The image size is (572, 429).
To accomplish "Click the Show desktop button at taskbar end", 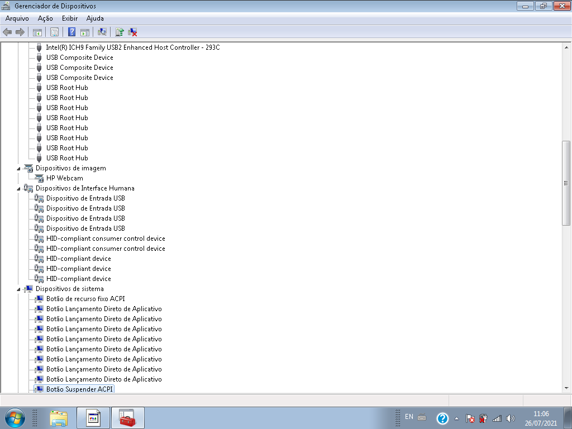I will [x=568, y=418].
